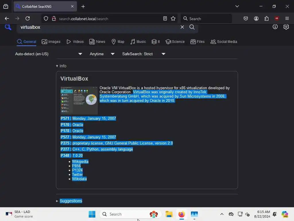The width and height of the screenshot is (294, 221).
Task: Go back to previous page
Action: pyautogui.click(x=7, y=18)
